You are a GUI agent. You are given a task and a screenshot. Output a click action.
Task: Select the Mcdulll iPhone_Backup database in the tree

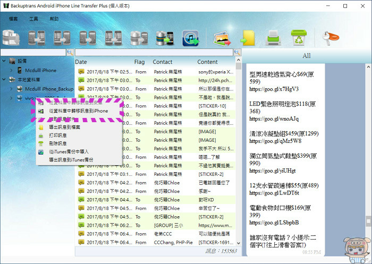[49, 89]
